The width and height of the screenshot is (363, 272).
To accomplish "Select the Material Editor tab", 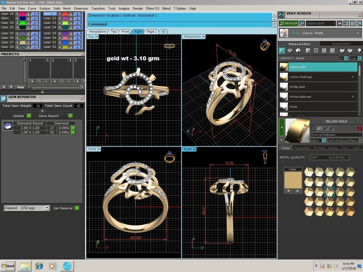I will [x=299, y=44].
